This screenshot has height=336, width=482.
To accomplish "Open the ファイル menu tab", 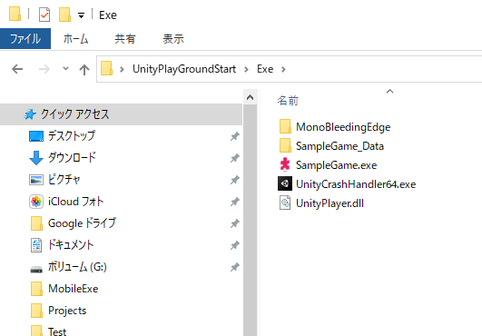I will [25, 39].
